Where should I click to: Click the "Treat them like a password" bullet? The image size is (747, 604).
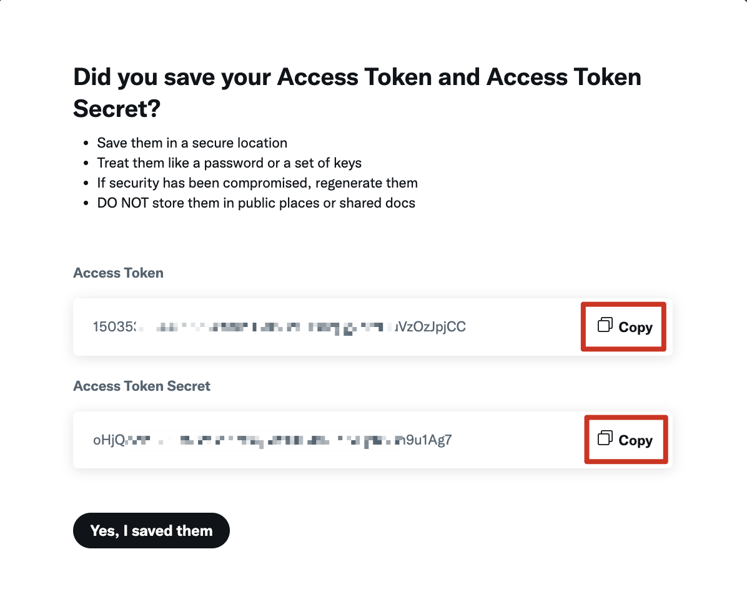229,163
